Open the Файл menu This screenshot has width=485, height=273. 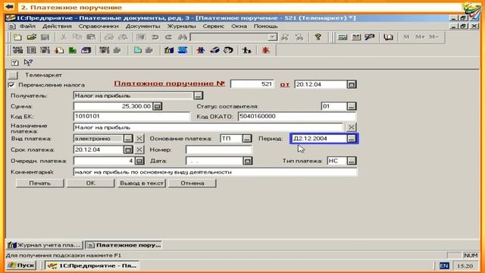[27, 27]
